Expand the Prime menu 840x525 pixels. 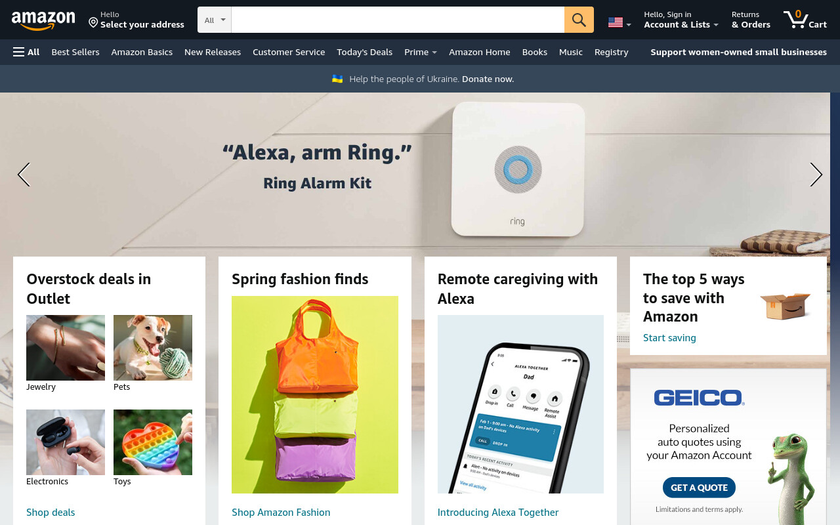[421, 52]
